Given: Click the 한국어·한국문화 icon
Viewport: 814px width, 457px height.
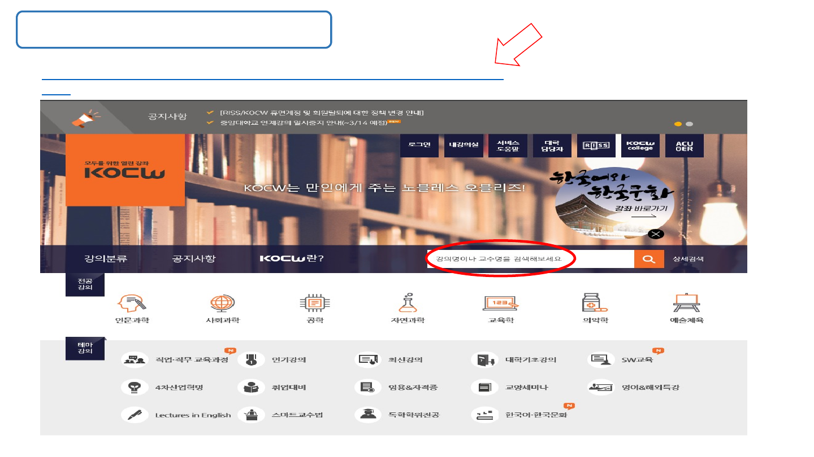Looking at the screenshot, I should [x=484, y=415].
